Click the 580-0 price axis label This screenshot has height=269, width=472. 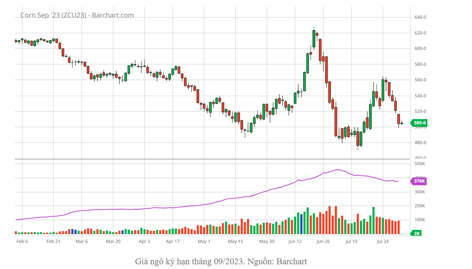pyautogui.click(x=420, y=64)
